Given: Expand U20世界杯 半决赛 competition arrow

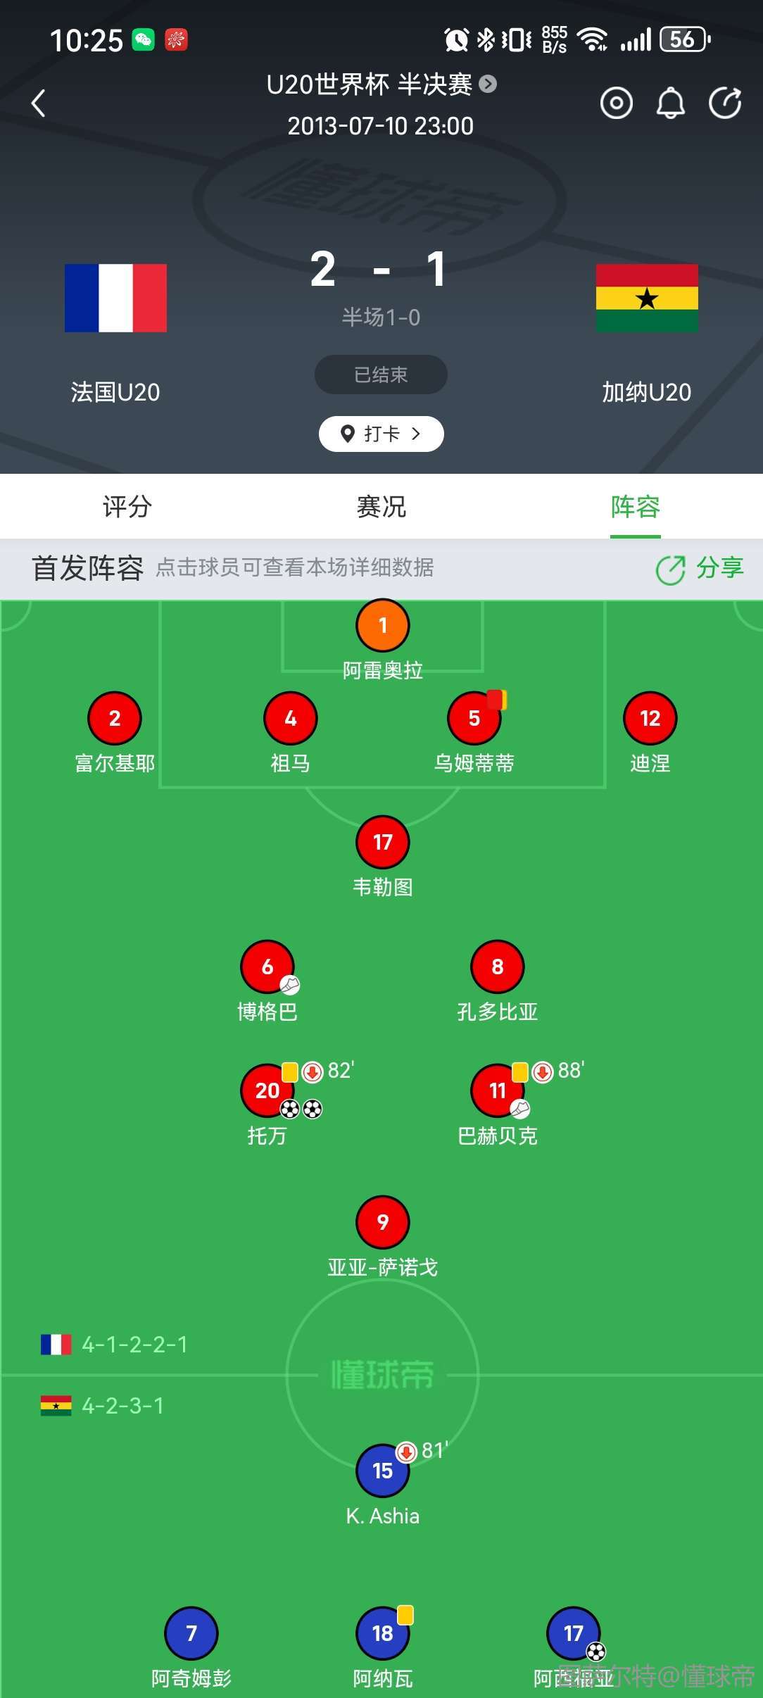Looking at the screenshot, I should (x=488, y=84).
